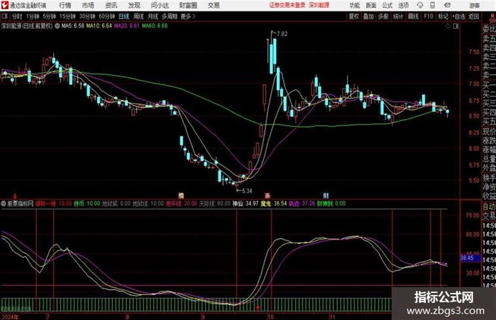496x320 pixels.
Task: Switch to the 30分钟 period tab
Action: point(87,16)
